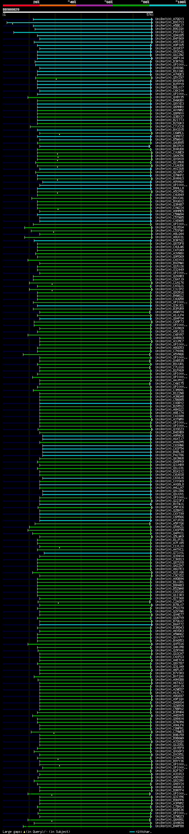Select the UniRef100_C1A176 label
This screenshot has height=834, width=189.
pyautogui.click(x=169, y=283)
